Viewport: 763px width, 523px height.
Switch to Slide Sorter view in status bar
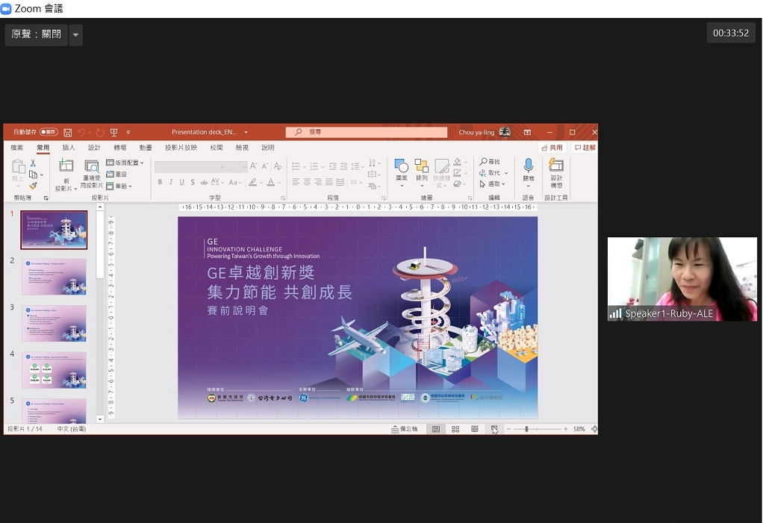tap(455, 429)
